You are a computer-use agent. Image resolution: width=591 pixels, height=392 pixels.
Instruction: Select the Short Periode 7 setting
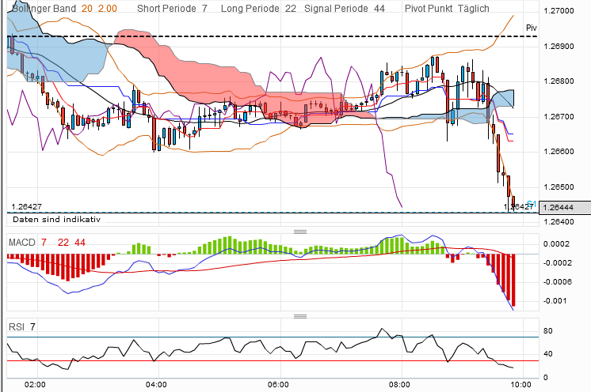[172, 8]
